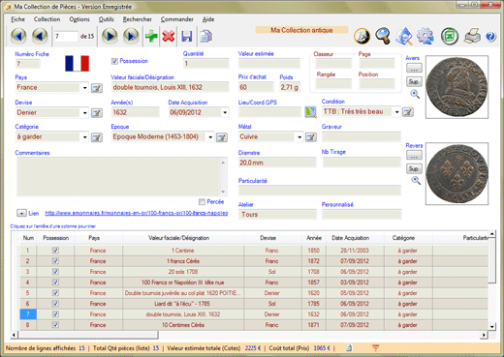
Task: Open the emonnaies.fr hyperlink
Action: (137, 213)
